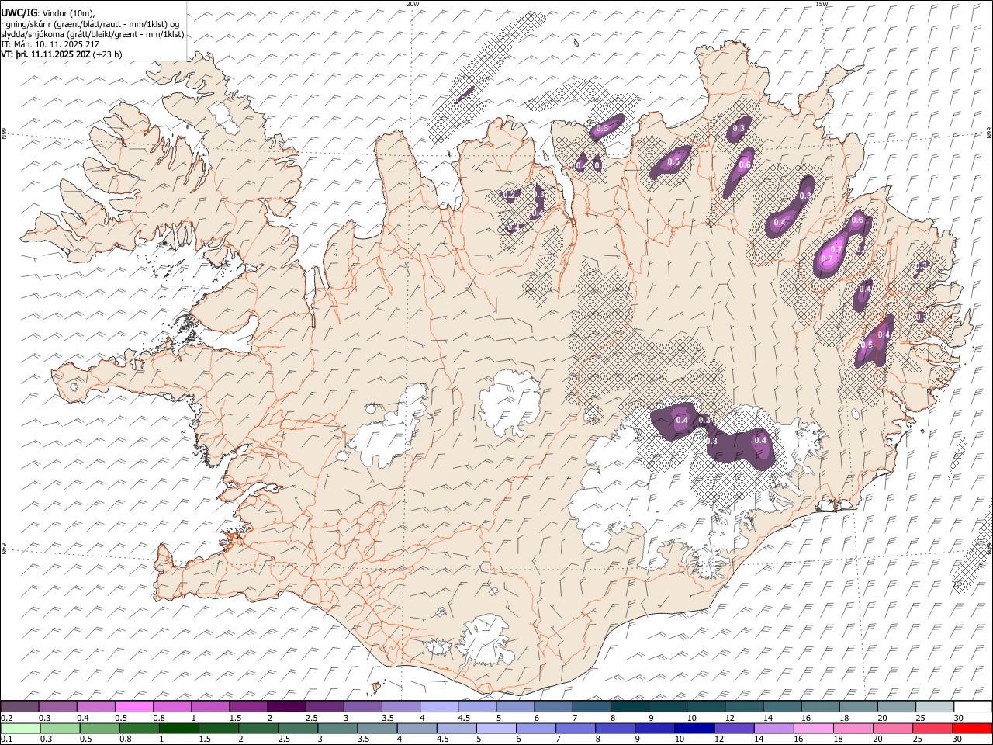Click the '20W' longitude label

[413, 4]
